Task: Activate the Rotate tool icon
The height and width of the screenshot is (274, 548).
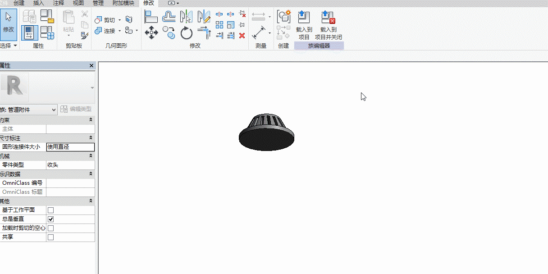Action: coord(187,33)
